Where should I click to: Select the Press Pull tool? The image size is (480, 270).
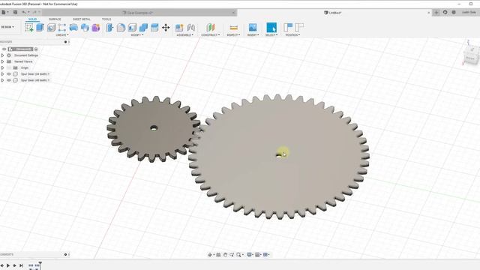coord(109,28)
